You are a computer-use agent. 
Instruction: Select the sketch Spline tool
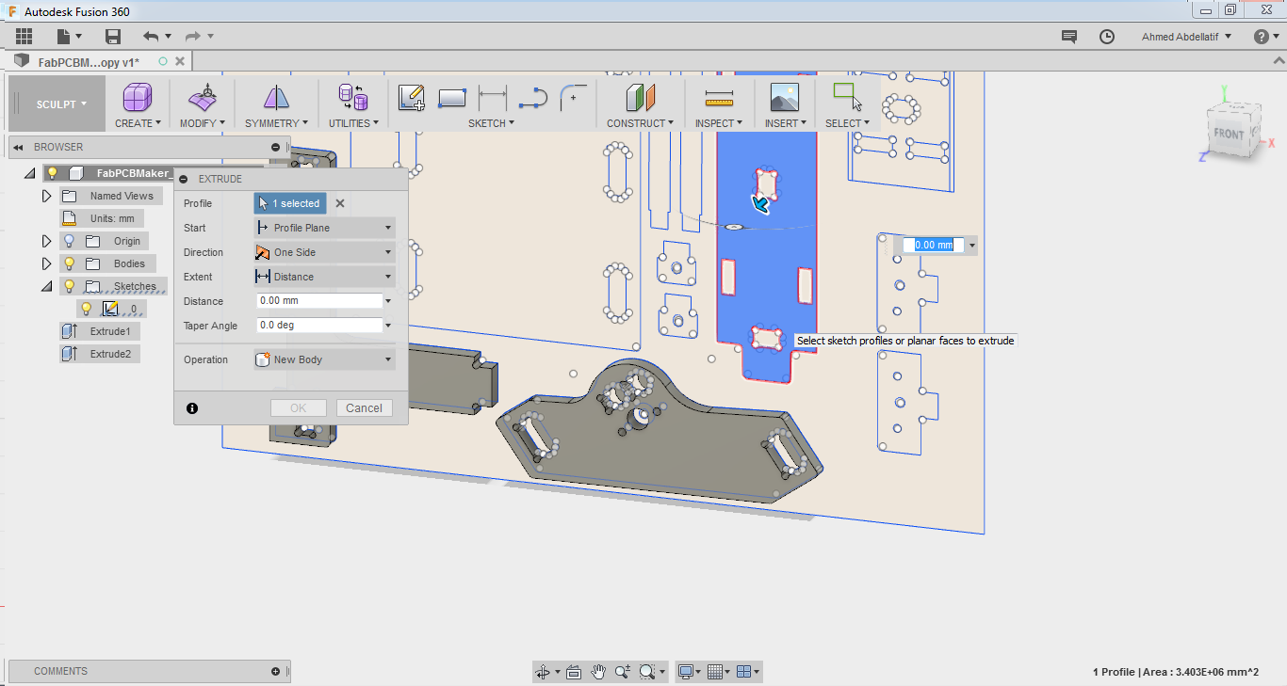click(x=533, y=96)
